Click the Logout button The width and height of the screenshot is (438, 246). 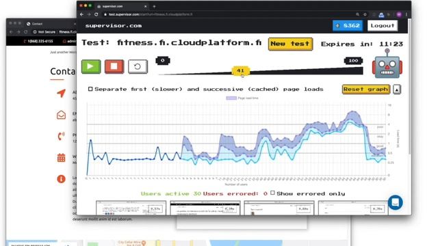[x=383, y=26]
